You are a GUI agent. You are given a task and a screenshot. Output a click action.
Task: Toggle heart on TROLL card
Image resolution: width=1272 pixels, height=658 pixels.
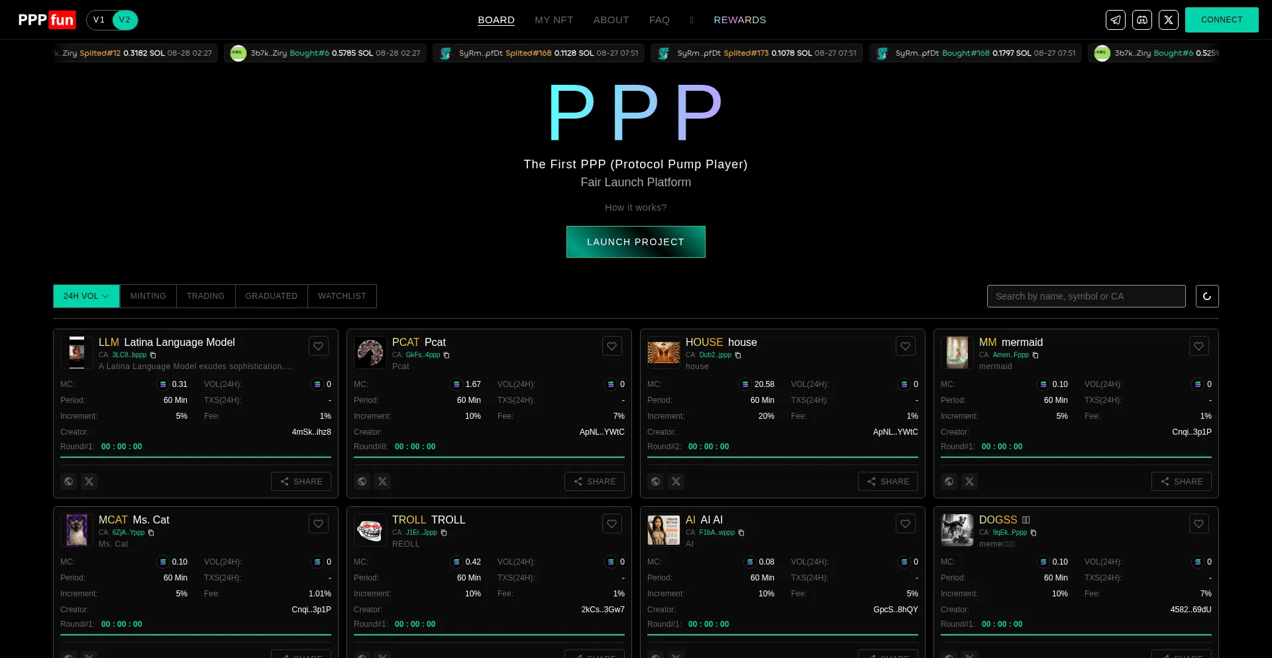coord(612,523)
